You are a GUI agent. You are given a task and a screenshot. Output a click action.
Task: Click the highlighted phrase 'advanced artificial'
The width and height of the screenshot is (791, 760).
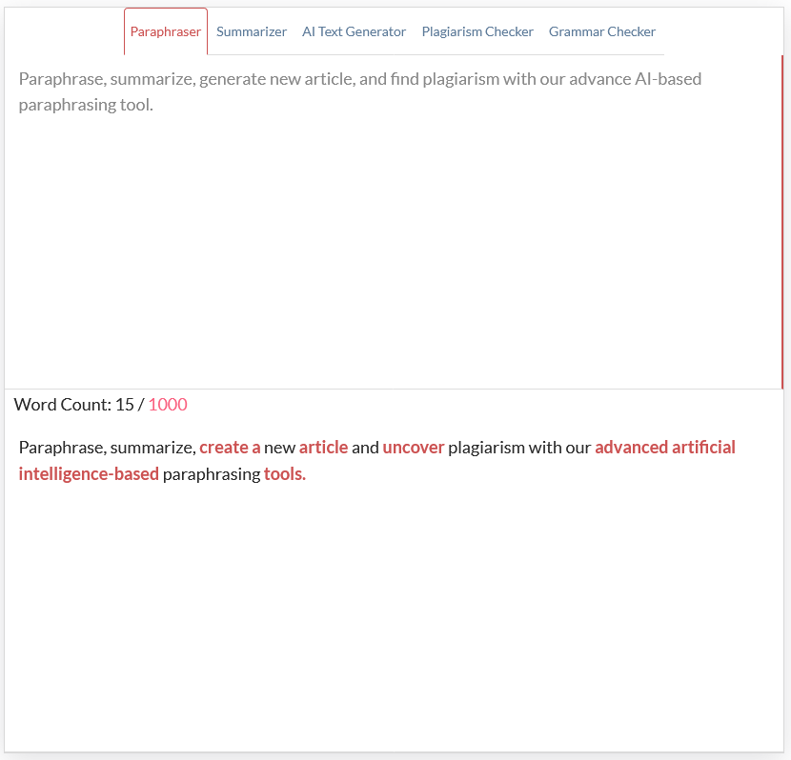click(665, 448)
